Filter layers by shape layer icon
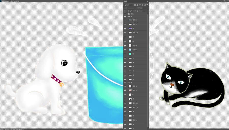Image resolution: width=229 pixels, height=130 pixels. pyautogui.click(x=142, y=5)
